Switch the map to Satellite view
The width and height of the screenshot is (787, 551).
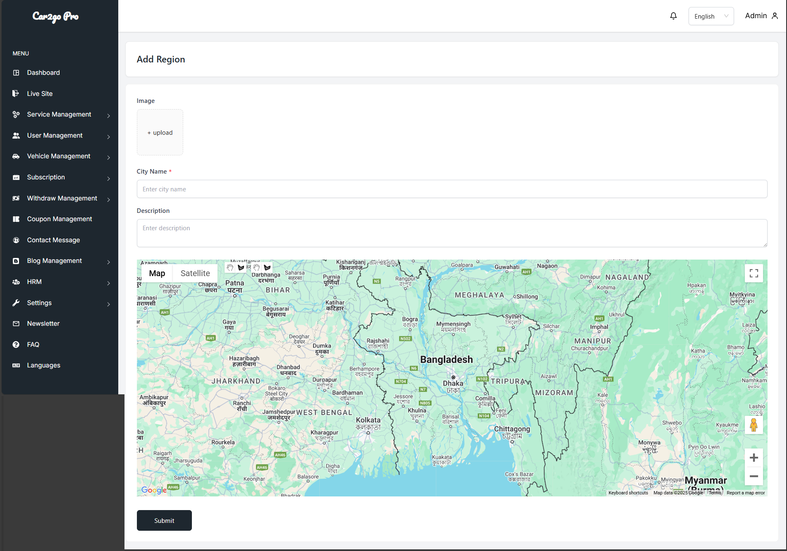coord(195,273)
